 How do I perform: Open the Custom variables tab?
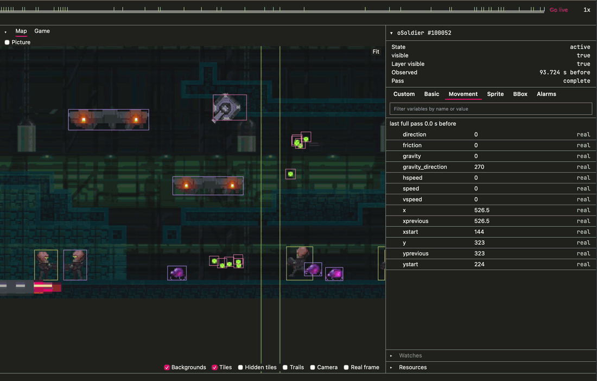click(x=404, y=94)
